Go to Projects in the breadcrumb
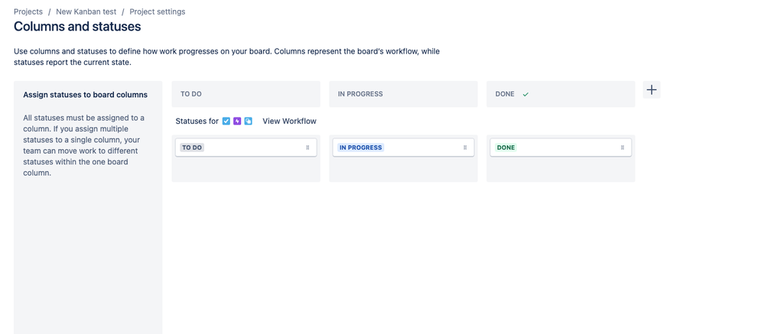Screen dimensions: 764x334 28,11
